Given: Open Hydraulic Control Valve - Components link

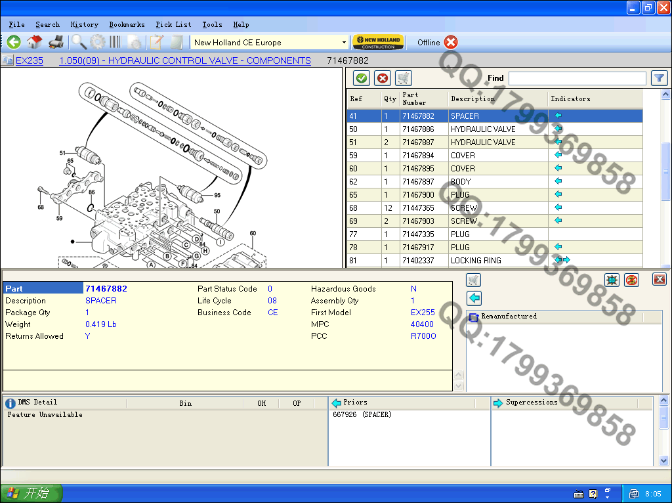Looking at the screenshot, I should [184, 60].
